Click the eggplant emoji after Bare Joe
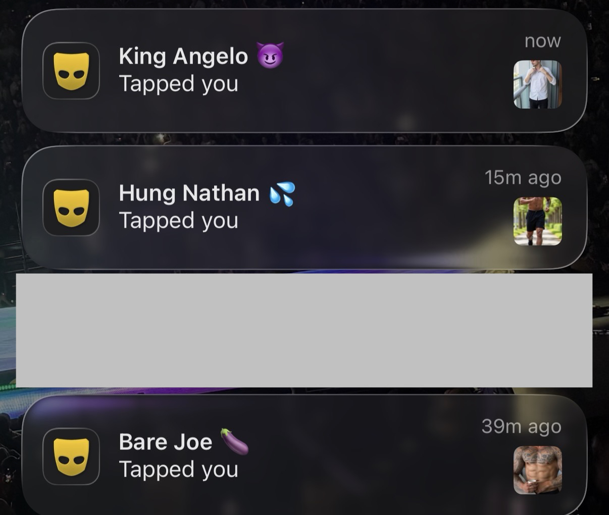The image size is (609, 515). [235, 441]
